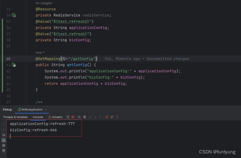The image size is (241, 158).
Task: Click the console Down the stack trace arrow
Action: (4, 130)
